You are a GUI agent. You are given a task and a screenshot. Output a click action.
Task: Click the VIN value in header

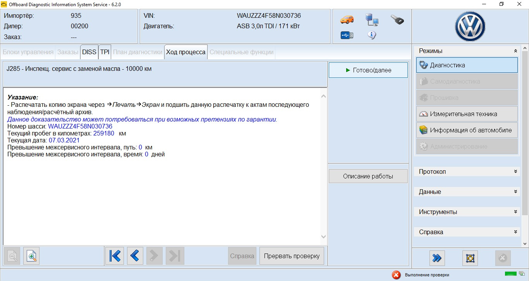269,16
